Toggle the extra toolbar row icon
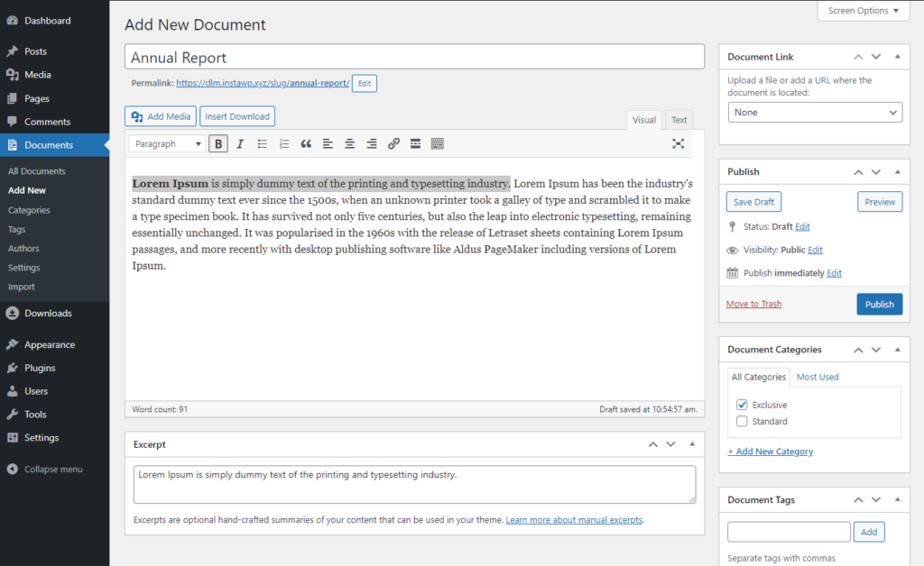The height and width of the screenshot is (566, 924). pos(438,144)
